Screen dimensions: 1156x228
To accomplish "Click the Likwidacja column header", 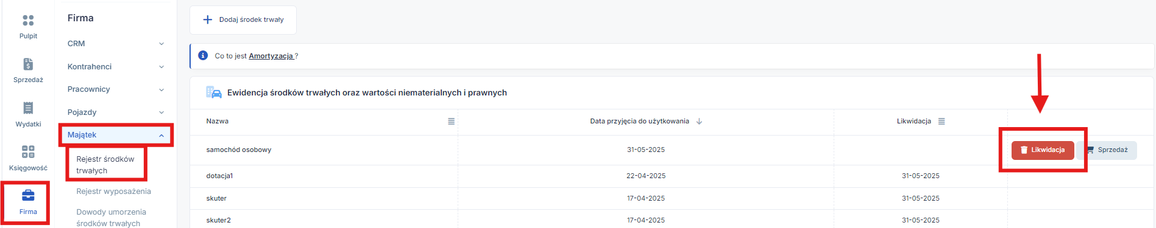I will [x=913, y=122].
